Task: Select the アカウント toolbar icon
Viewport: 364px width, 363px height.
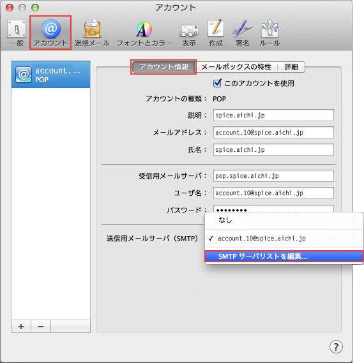Action: click(50, 33)
